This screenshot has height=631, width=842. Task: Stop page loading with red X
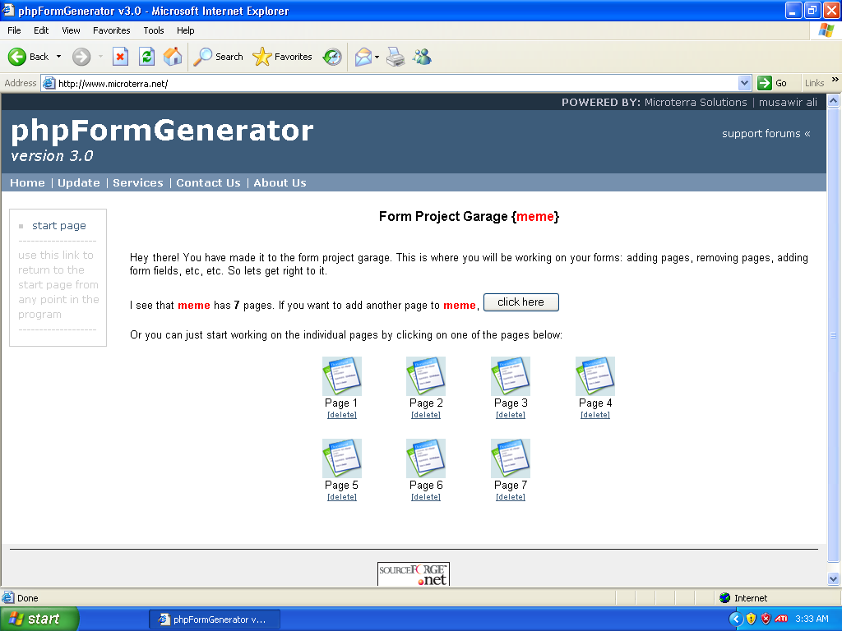(x=120, y=57)
